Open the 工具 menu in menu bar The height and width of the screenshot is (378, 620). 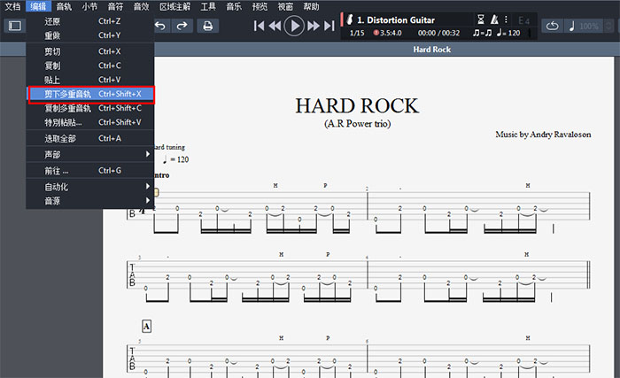click(208, 6)
